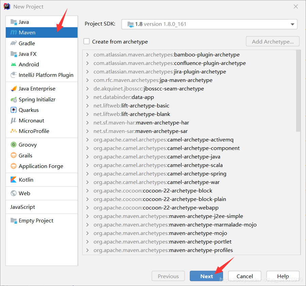
Task: Select camel-archetype-scala row
Action: coord(189,165)
